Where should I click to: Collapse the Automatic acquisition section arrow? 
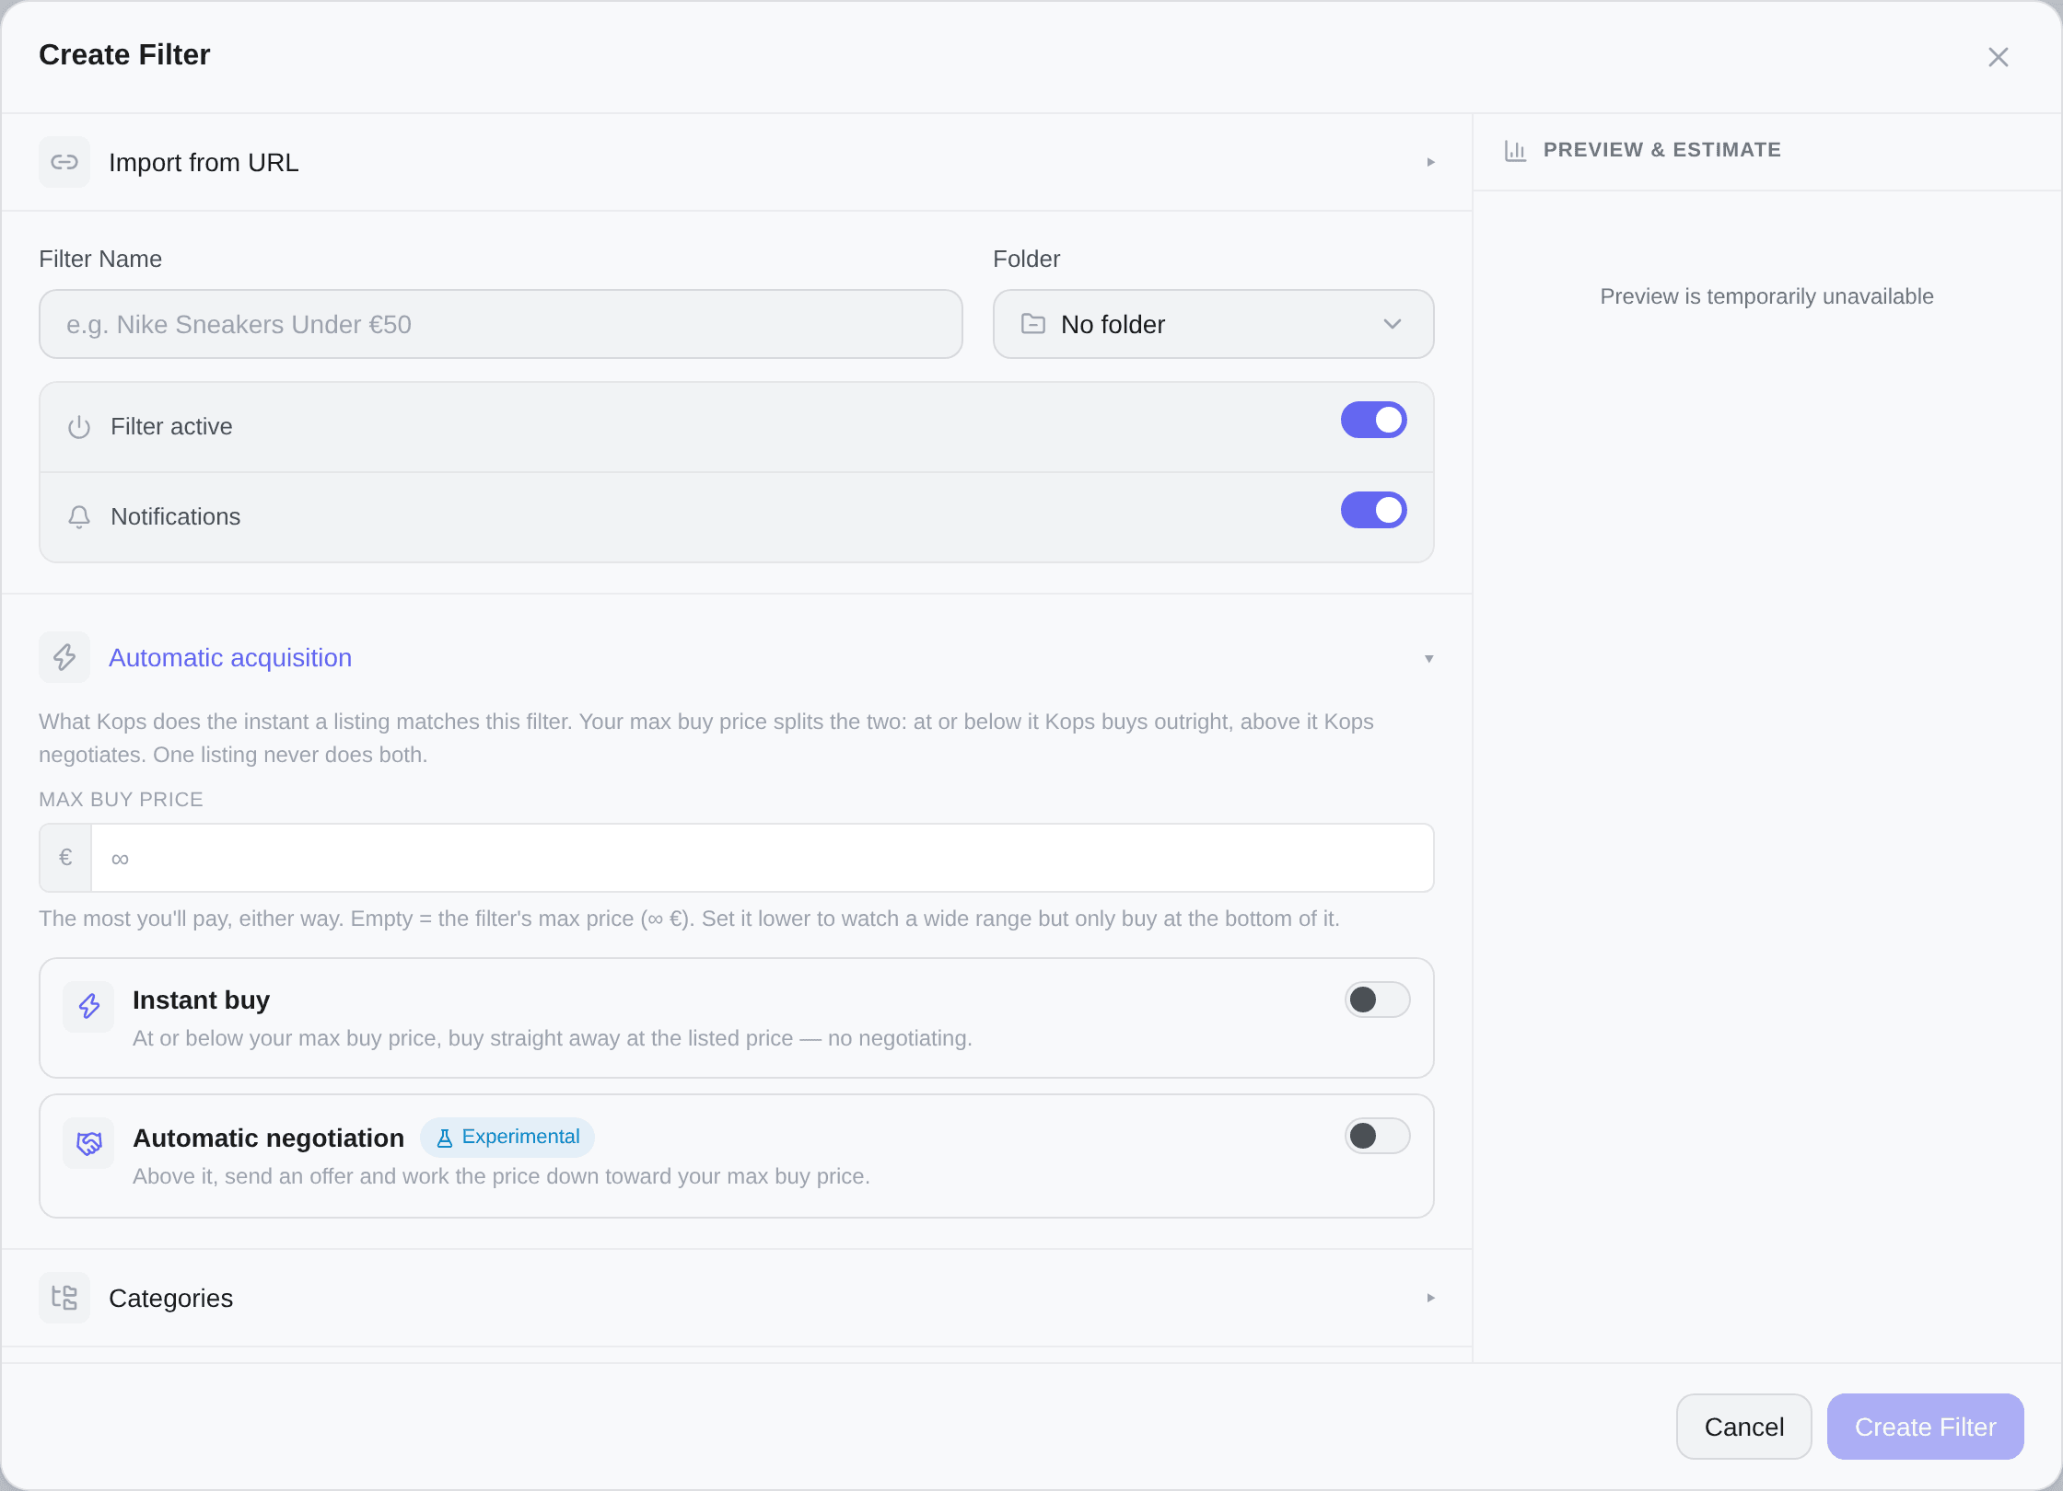(x=1429, y=658)
